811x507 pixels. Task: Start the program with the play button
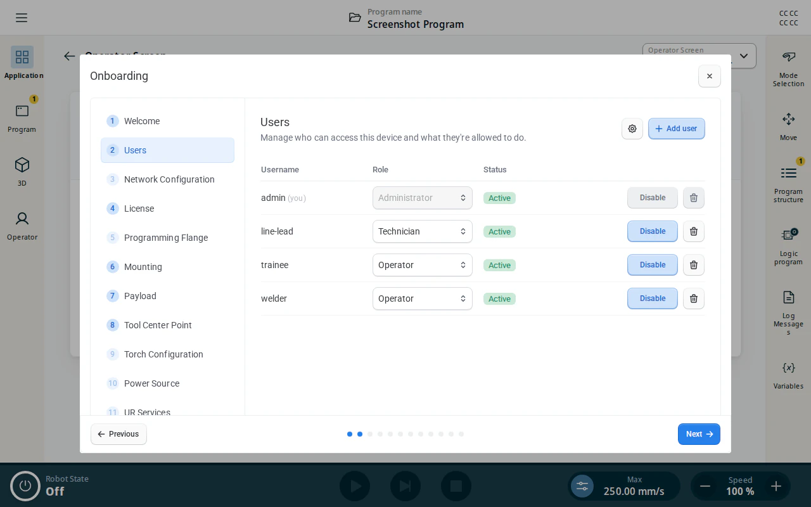click(x=355, y=486)
